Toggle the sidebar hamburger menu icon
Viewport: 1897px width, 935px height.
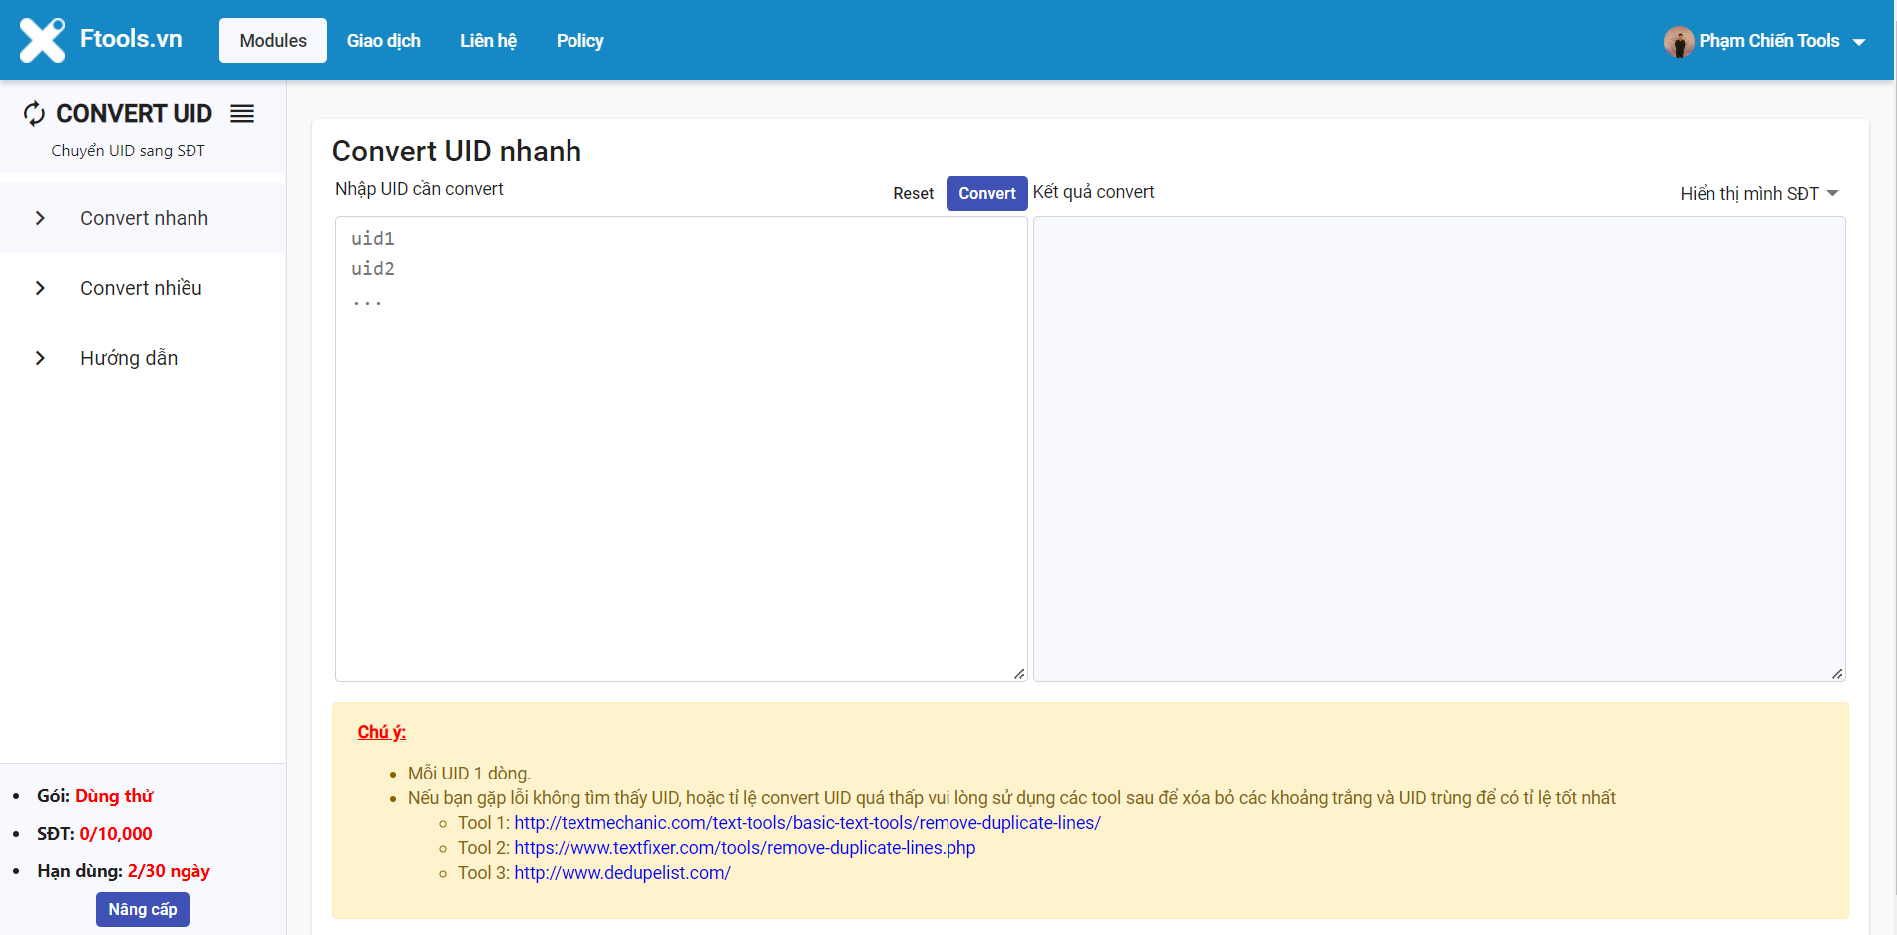(242, 114)
